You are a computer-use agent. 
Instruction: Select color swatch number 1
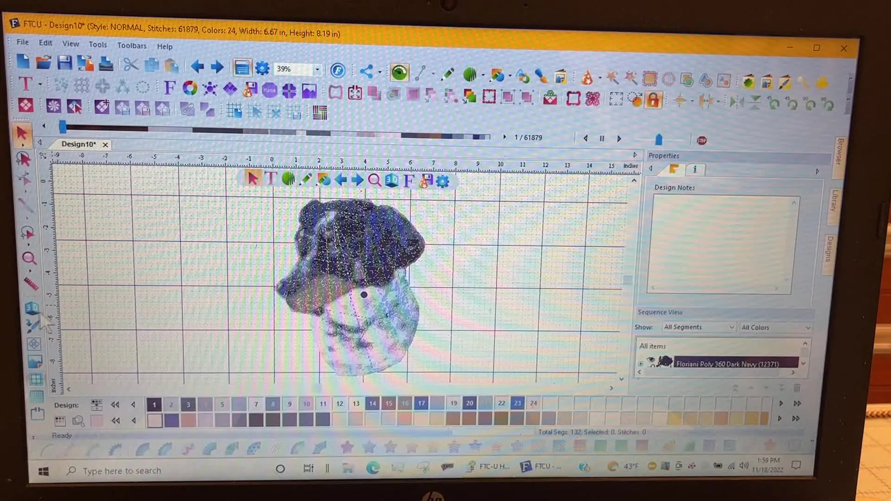coord(154,404)
